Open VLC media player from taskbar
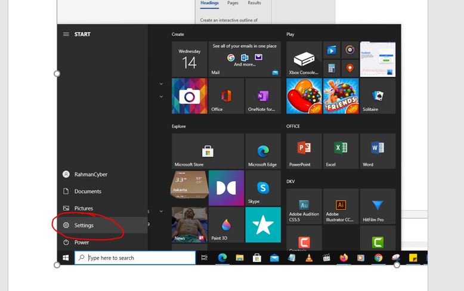The image size is (464, 291). pyautogui.click(x=309, y=258)
